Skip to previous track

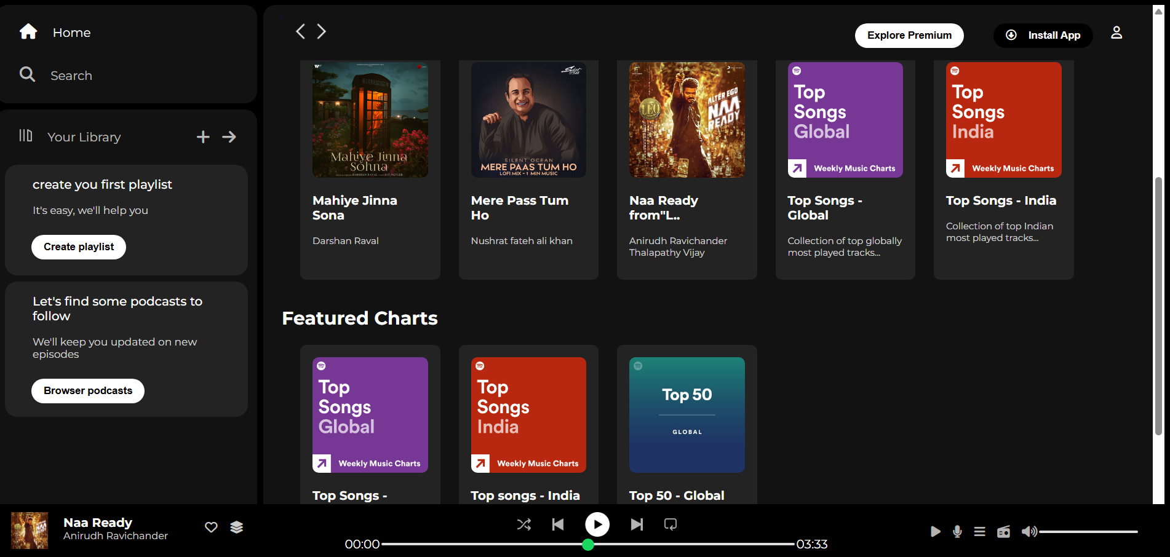tap(558, 524)
